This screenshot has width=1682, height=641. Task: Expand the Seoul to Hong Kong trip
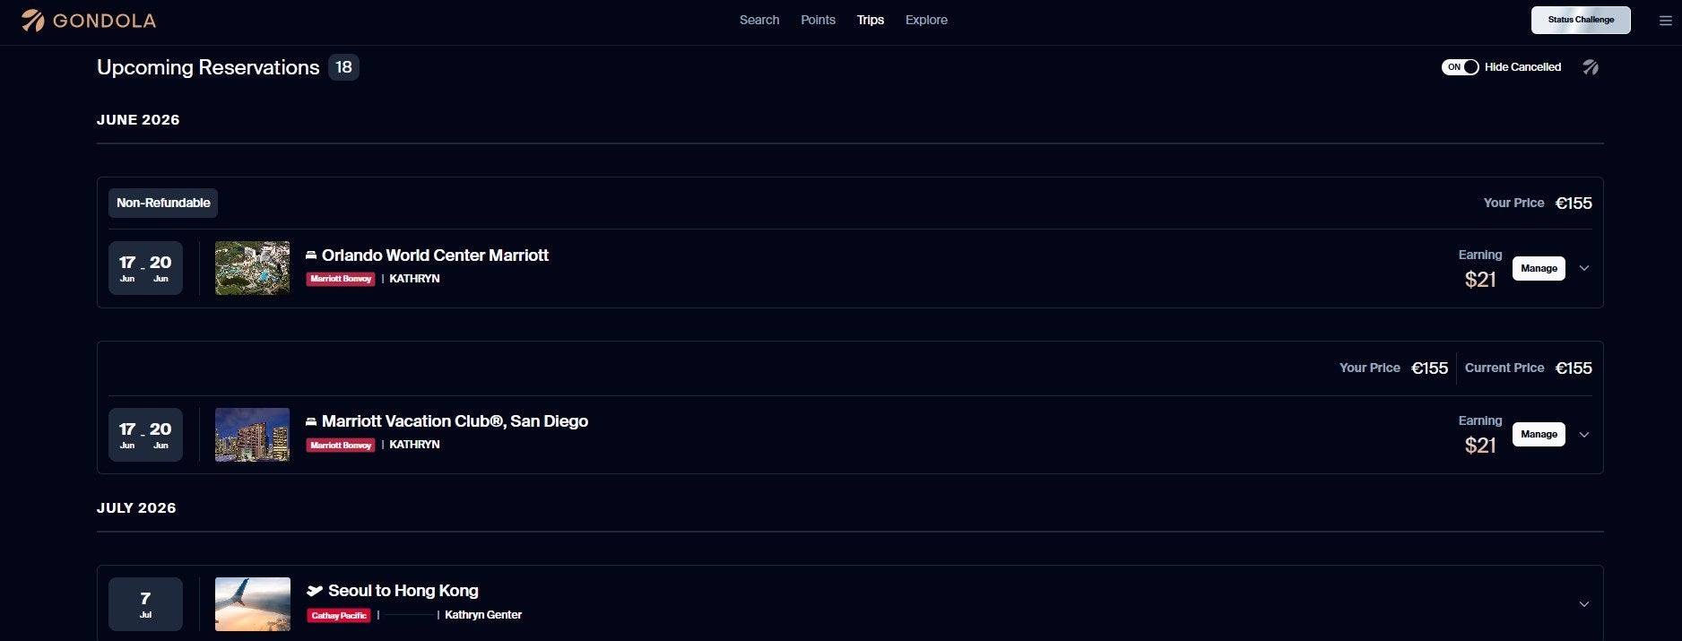pyautogui.click(x=1584, y=604)
